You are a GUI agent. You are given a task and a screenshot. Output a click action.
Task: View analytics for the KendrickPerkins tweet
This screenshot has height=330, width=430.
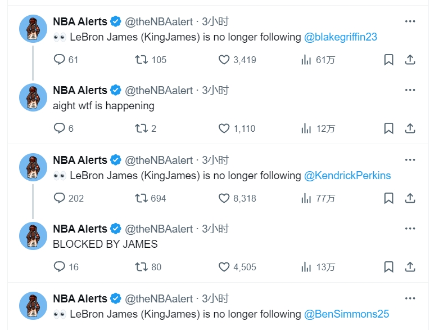[306, 198]
